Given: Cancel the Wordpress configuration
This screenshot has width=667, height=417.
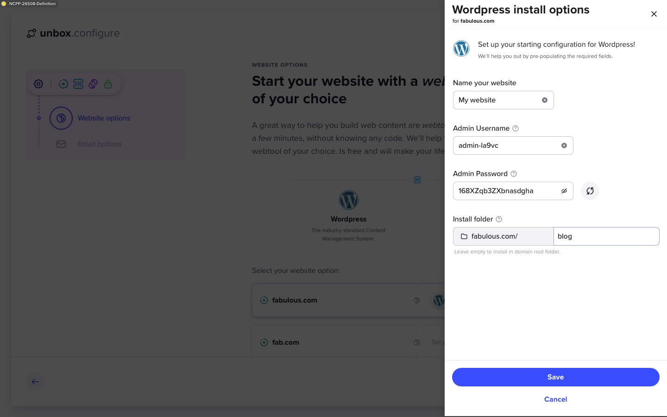Looking at the screenshot, I should 555,399.
